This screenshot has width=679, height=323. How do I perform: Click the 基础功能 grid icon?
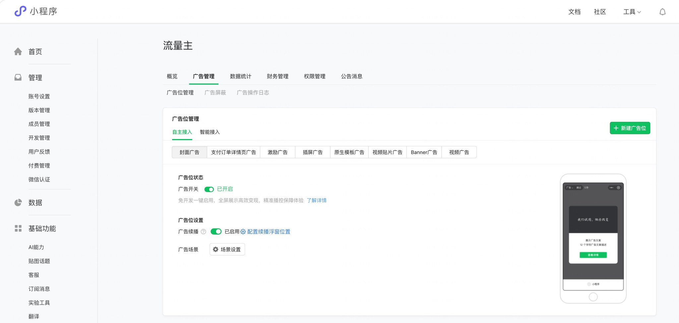click(18, 228)
